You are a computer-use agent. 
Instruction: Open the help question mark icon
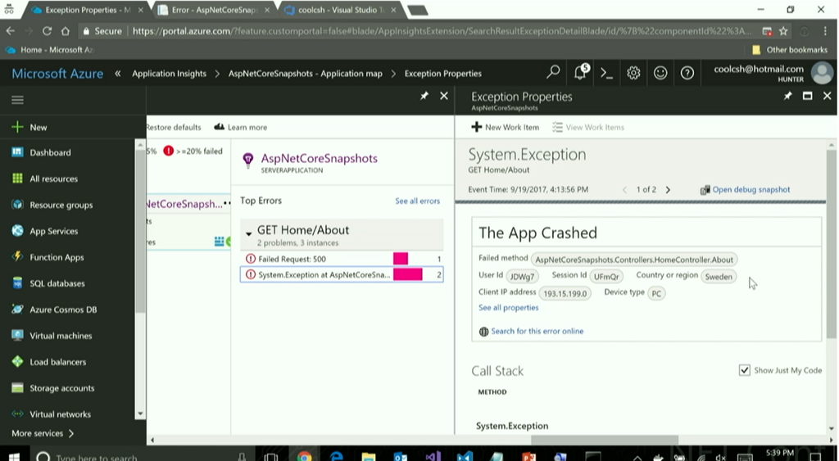[687, 73]
